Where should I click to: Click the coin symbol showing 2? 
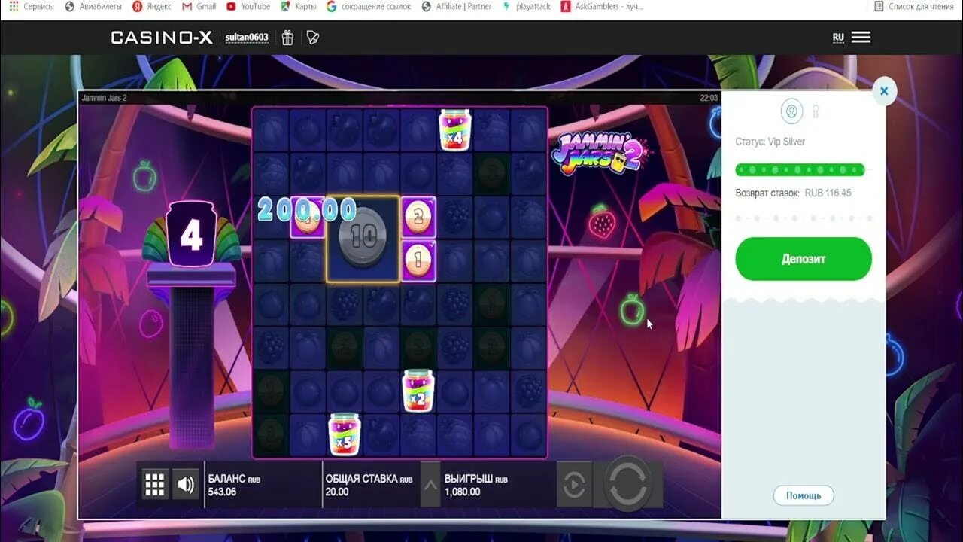418,218
